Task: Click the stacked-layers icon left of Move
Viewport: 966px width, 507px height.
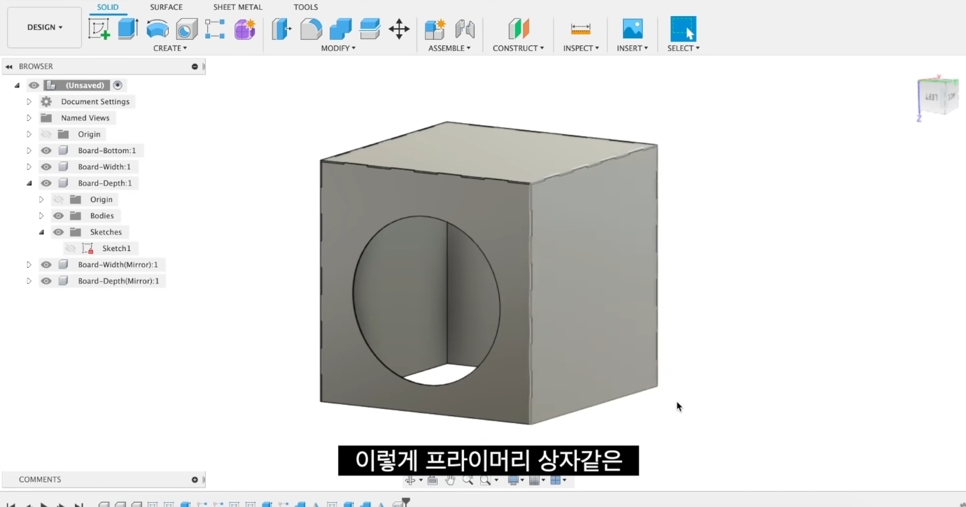Action: point(370,29)
